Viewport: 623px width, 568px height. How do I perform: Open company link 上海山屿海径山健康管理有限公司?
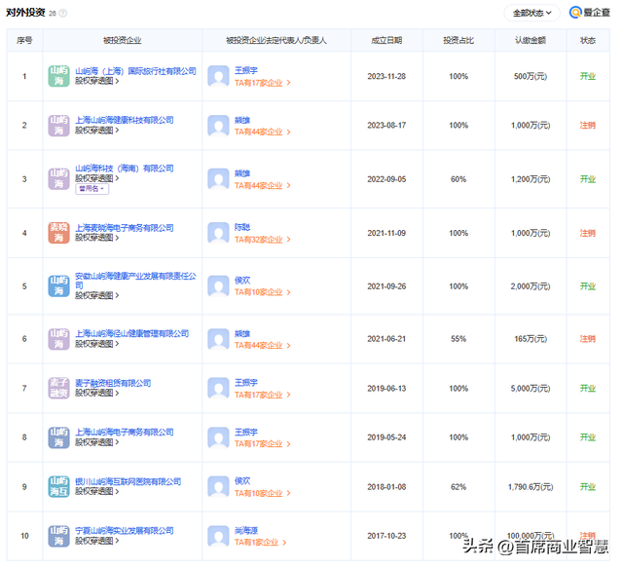tap(132, 334)
